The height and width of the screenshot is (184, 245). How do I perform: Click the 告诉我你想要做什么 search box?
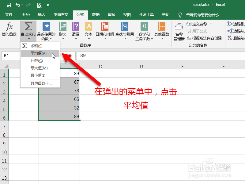[x=202, y=15]
